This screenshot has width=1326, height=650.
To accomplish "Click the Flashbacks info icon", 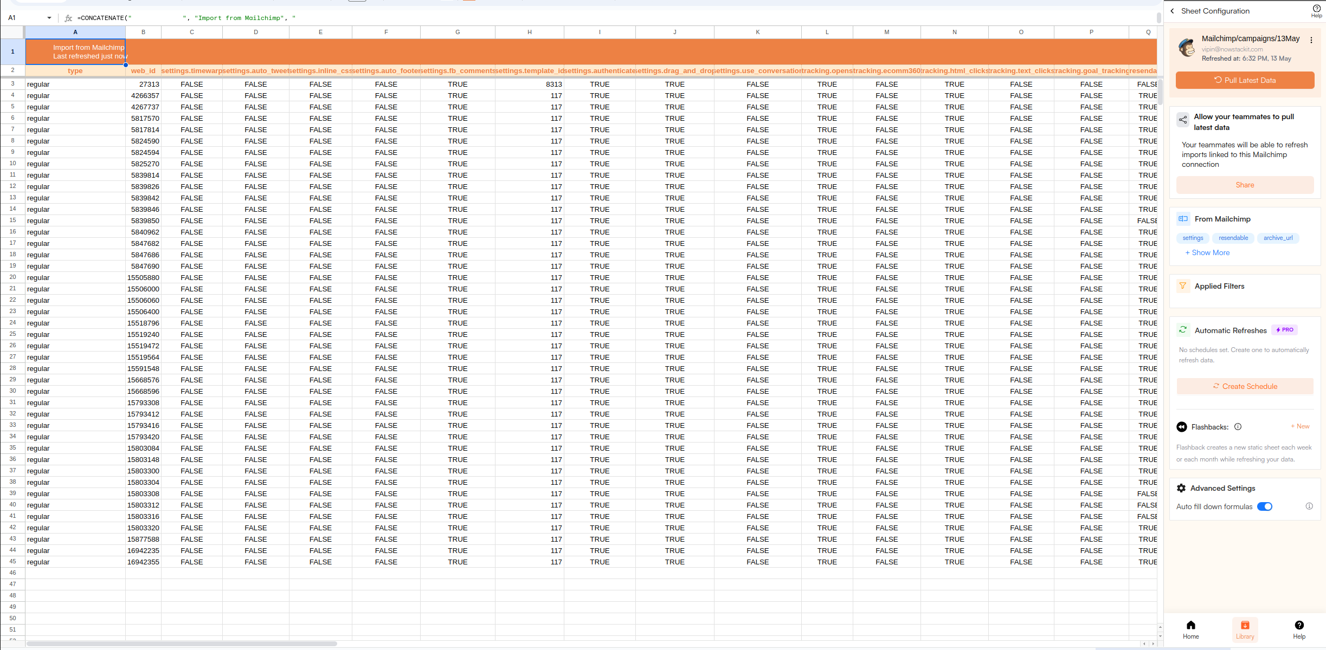I will [1238, 427].
